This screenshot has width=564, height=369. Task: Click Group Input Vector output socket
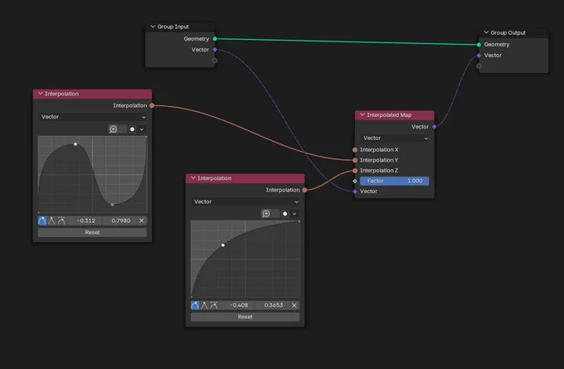215,50
